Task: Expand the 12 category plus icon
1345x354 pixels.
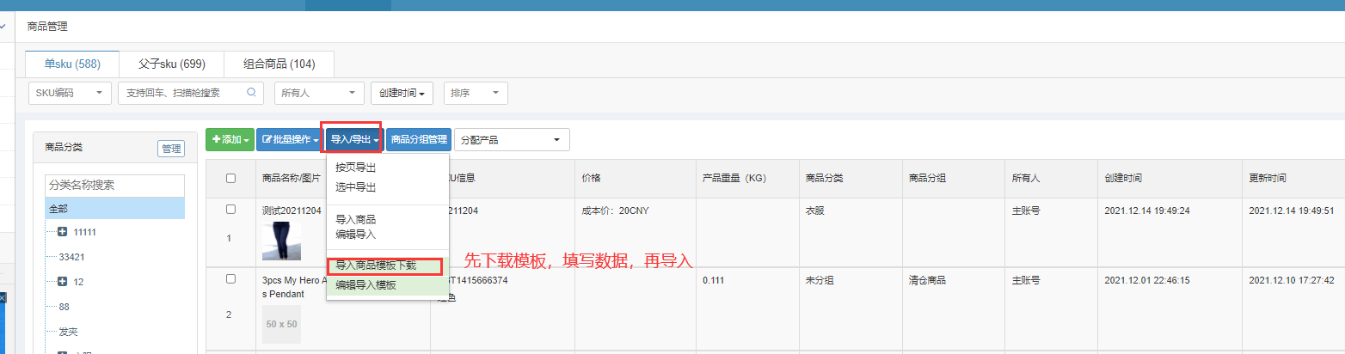Action: [62, 282]
